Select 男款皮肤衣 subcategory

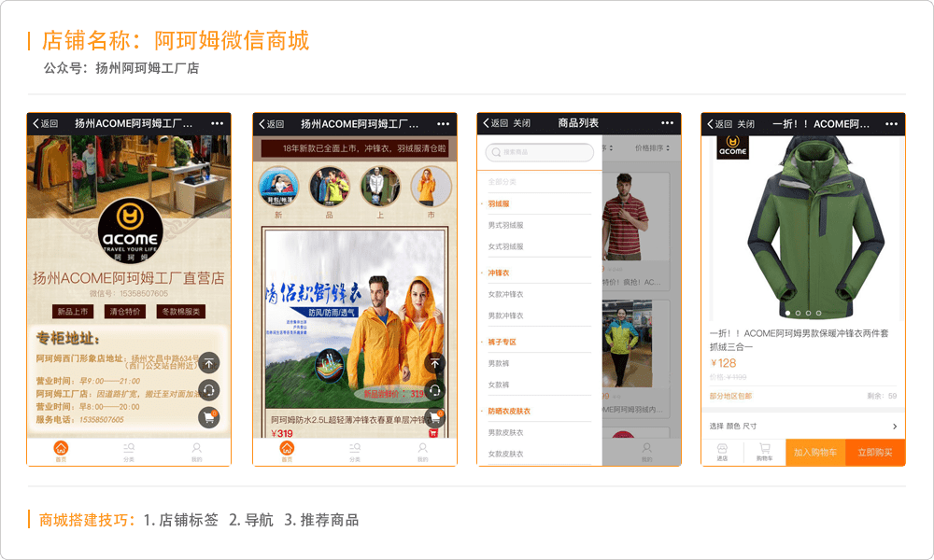pyautogui.click(x=505, y=433)
